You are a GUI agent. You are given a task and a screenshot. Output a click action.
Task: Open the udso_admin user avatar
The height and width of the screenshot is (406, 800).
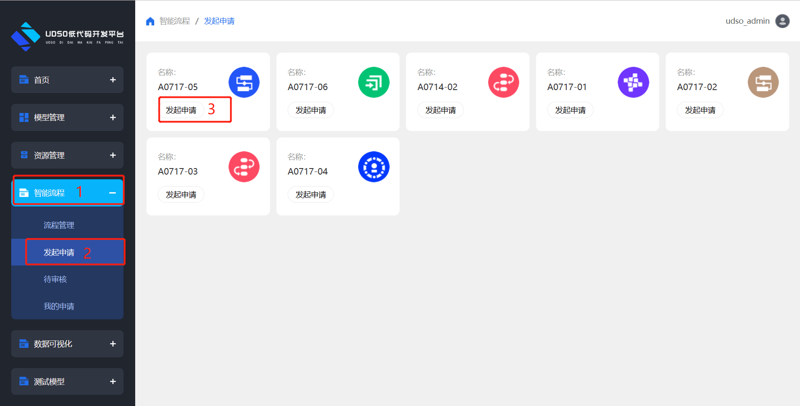[x=782, y=21]
